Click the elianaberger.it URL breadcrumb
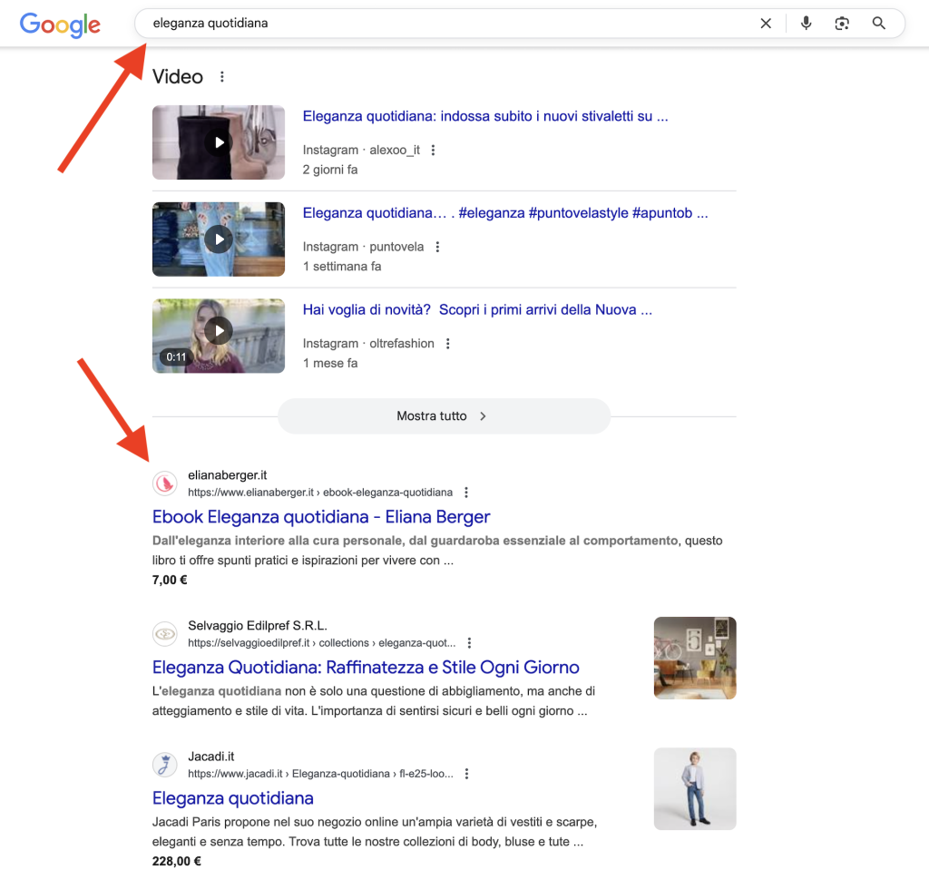Image resolution: width=929 pixels, height=879 pixels. pos(320,493)
